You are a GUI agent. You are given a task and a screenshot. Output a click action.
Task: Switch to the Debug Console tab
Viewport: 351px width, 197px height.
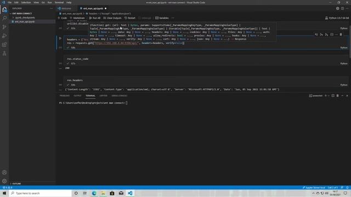(120, 96)
